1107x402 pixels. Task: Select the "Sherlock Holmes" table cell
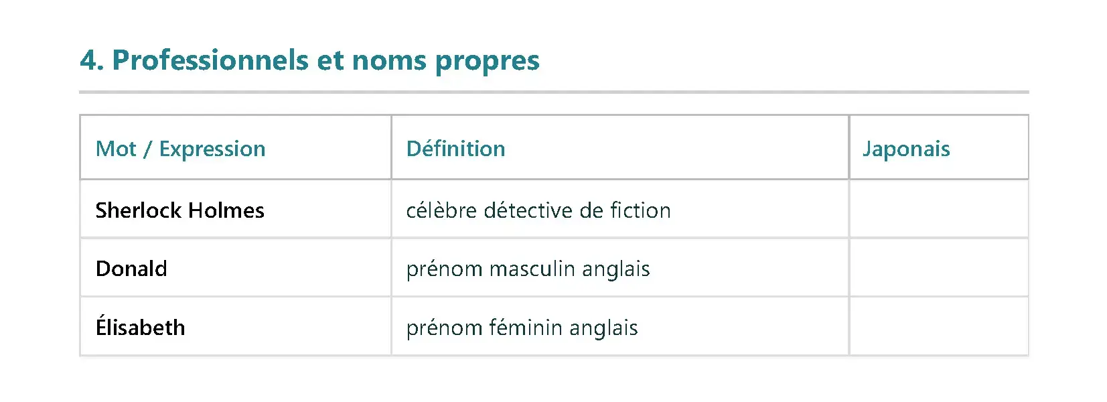180,210
